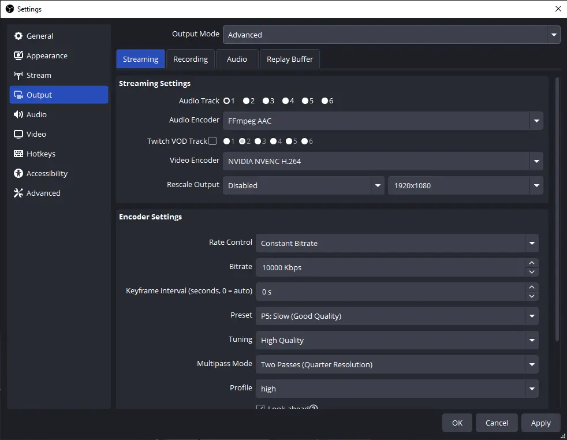This screenshot has width=567, height=440.
Task: Select Audio Track 3 radio button
Action: click(x=266, y=101)
